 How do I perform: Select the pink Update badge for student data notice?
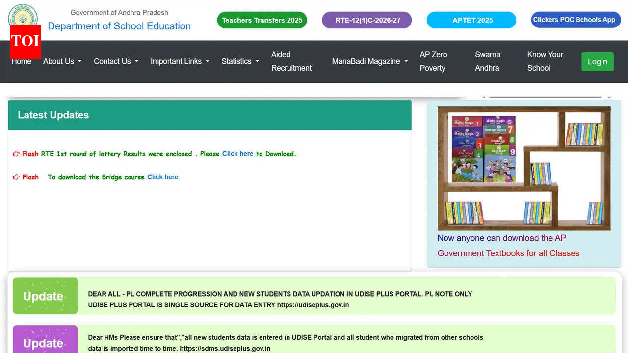pyautogui.click(x=45, y=341)
